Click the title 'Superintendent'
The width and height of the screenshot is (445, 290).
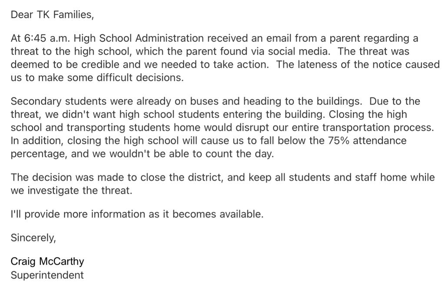pyautogui.click(x=47, y=275)
